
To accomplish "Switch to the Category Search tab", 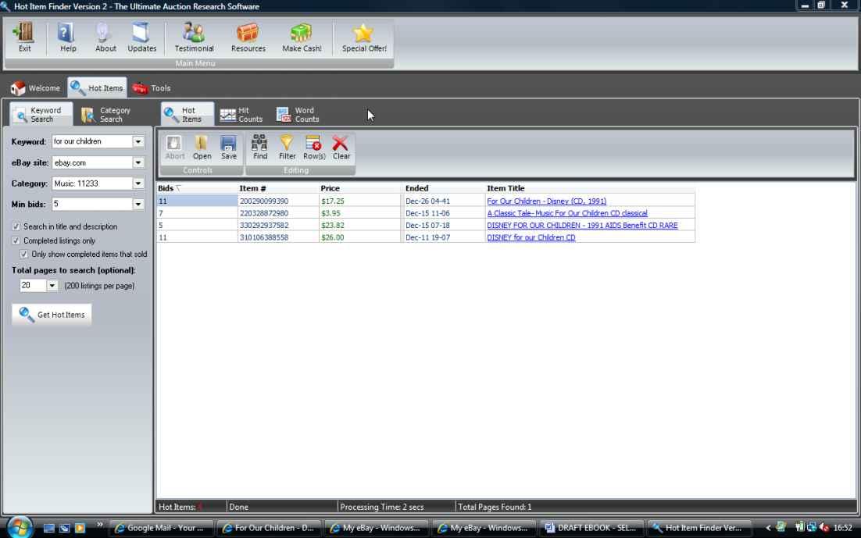I will point(106,115).
